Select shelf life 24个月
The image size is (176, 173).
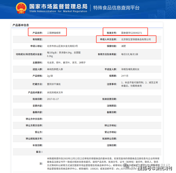point(125,76)
